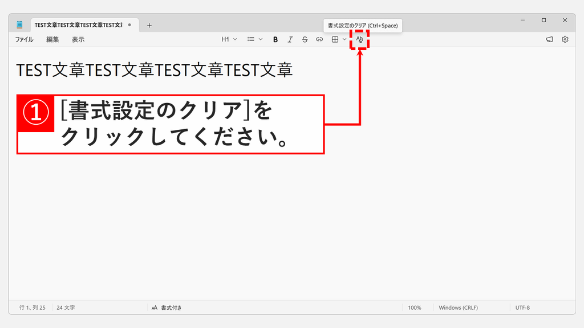Close the Notepad window
Viewport: 584px width, 328px height.
coord(565,20)
